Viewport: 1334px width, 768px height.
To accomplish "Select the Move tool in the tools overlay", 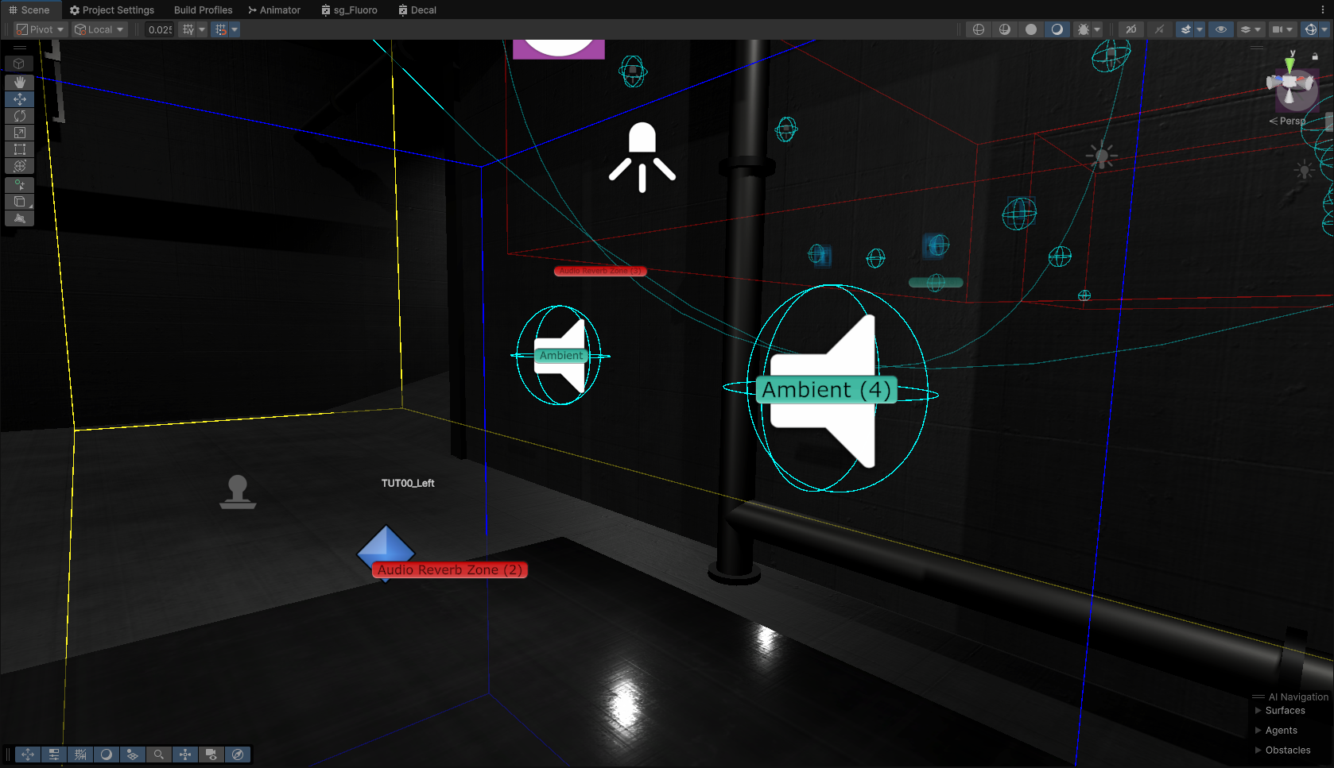I will point(20,99).
